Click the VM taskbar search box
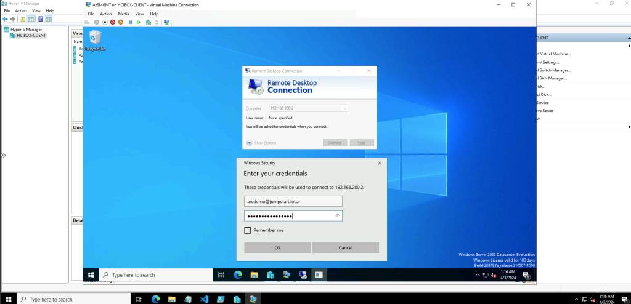 click(x=156, y=275)
